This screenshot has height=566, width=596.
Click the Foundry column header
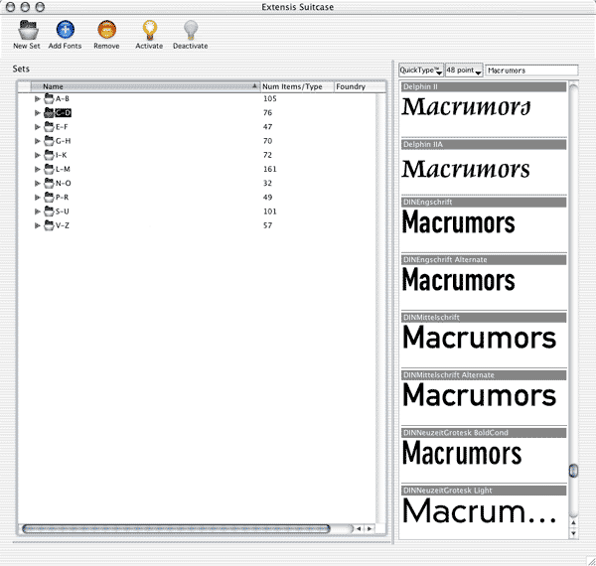pyautogui.click(x=360, y=86)
